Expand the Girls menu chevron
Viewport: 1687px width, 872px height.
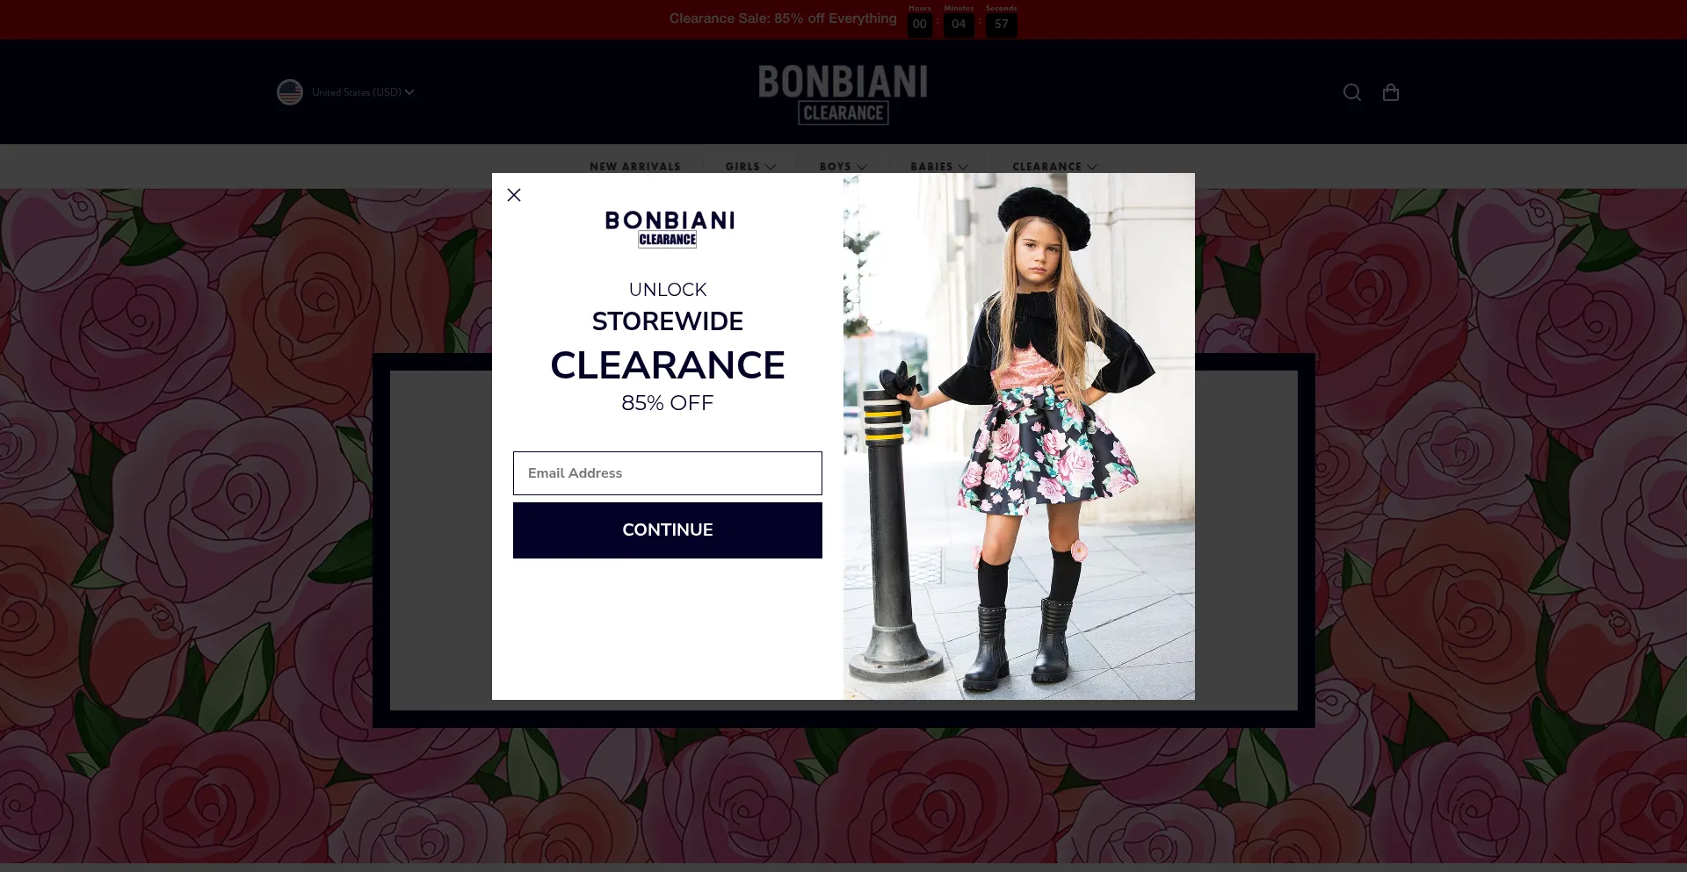(771, 167)
